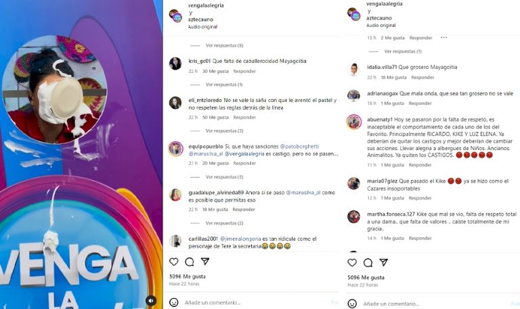The height and width of the screenshot is (309, 520).
Task: Open comments via left speech bubble icon
Action: [x=190, y=262]
